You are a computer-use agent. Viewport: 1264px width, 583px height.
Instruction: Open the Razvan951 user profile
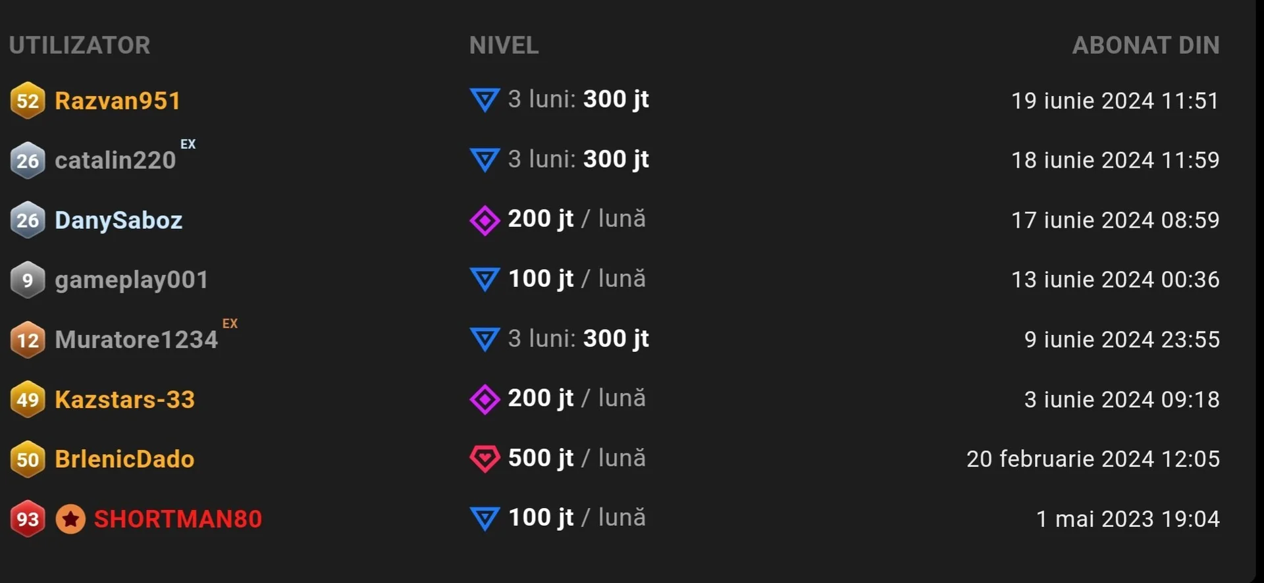coord(117,101)
